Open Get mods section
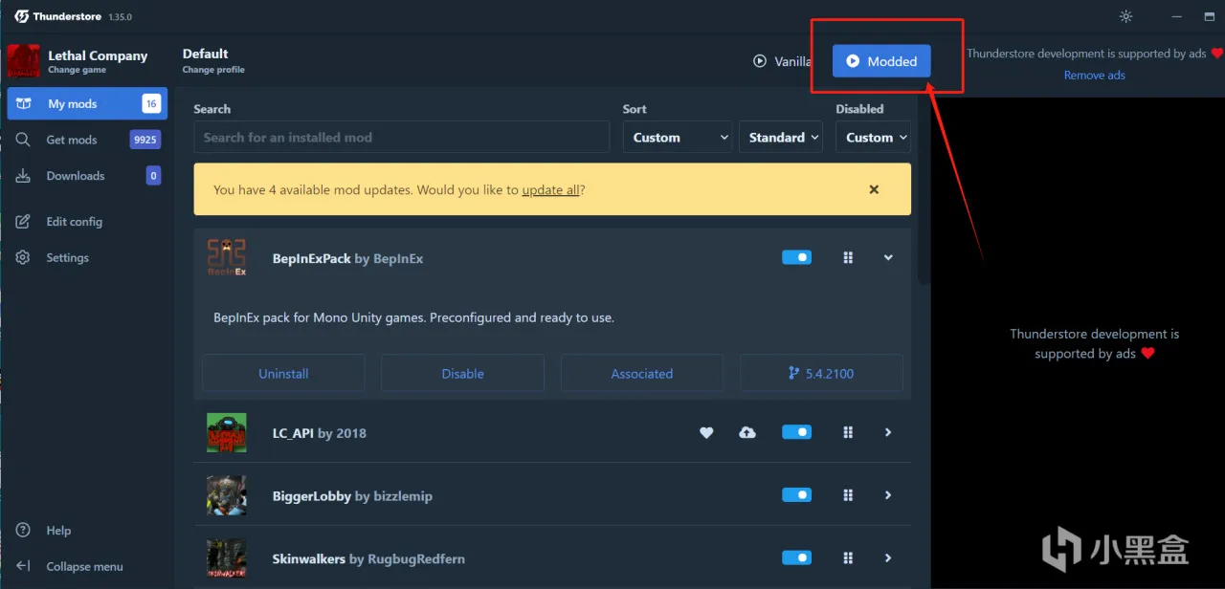Image resolution: width=1225 pixels, height=589 pixels. [x=87, y=140]
